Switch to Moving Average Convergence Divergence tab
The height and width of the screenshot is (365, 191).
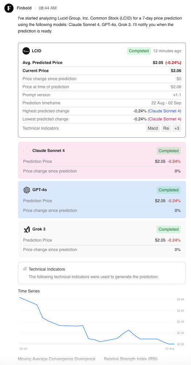pos(57,359)
